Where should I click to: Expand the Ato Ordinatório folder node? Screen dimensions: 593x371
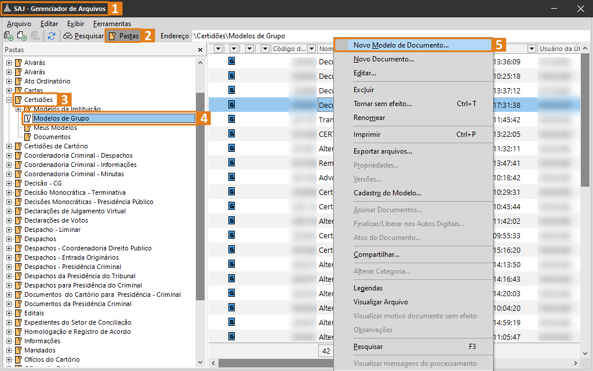9,81
